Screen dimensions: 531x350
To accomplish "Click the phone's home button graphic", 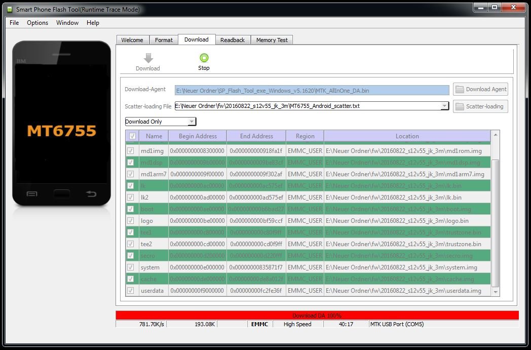I will click(62, 193).
